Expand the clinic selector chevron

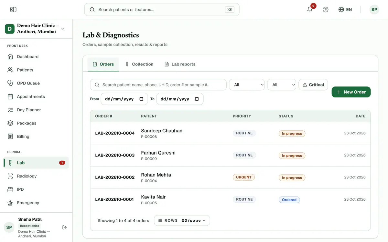click(x=63, y=29)
